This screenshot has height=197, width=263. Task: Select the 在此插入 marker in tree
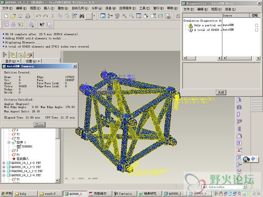point(21,159)
